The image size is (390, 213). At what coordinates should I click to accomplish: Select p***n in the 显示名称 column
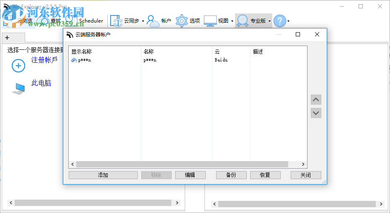pyautogui.click(x=84, y=60)
